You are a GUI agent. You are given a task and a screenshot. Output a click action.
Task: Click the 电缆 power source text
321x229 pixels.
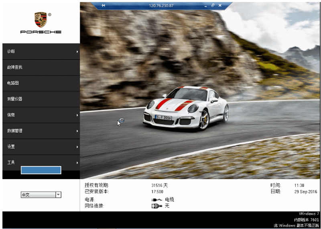(x=169, y=200)
